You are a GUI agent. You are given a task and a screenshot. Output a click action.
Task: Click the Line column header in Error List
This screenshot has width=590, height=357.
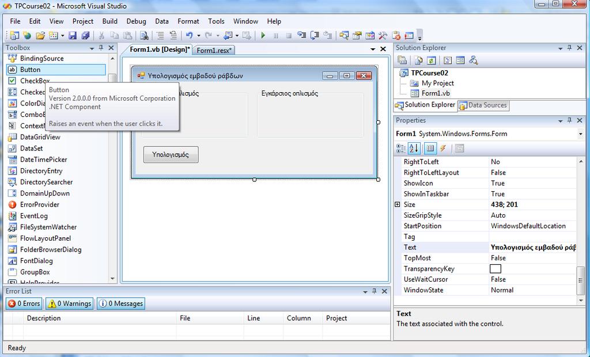pyautogui.click(x=263, y=318)
